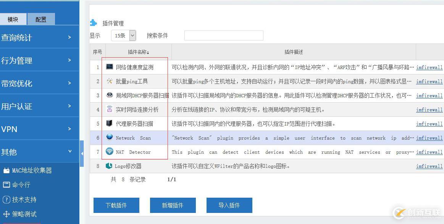Click the 导入插件 button
The height and width of the screenshot is (224, 444).
pyautogui.click(x=229, y=205)
